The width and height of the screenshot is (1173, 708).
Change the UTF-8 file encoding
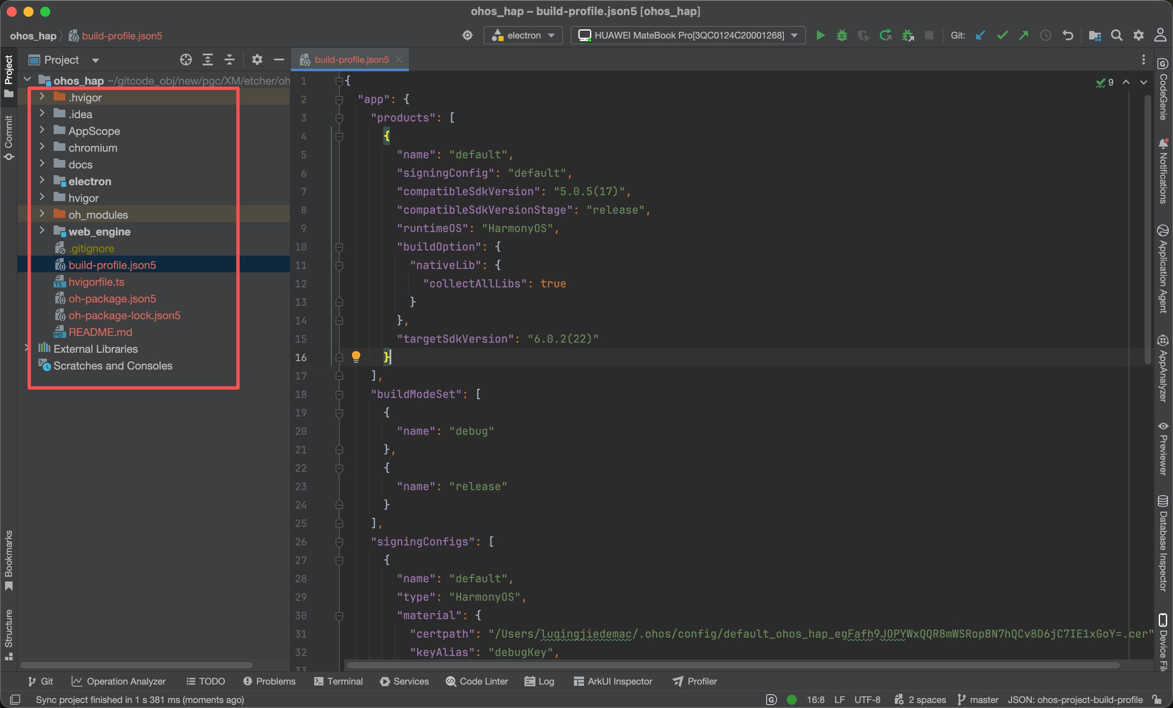click(867, 700)
